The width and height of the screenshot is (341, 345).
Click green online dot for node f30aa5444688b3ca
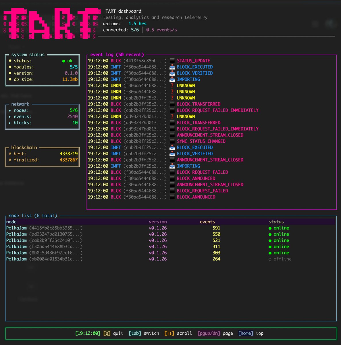pyautogui.click(x=270, y=247)
